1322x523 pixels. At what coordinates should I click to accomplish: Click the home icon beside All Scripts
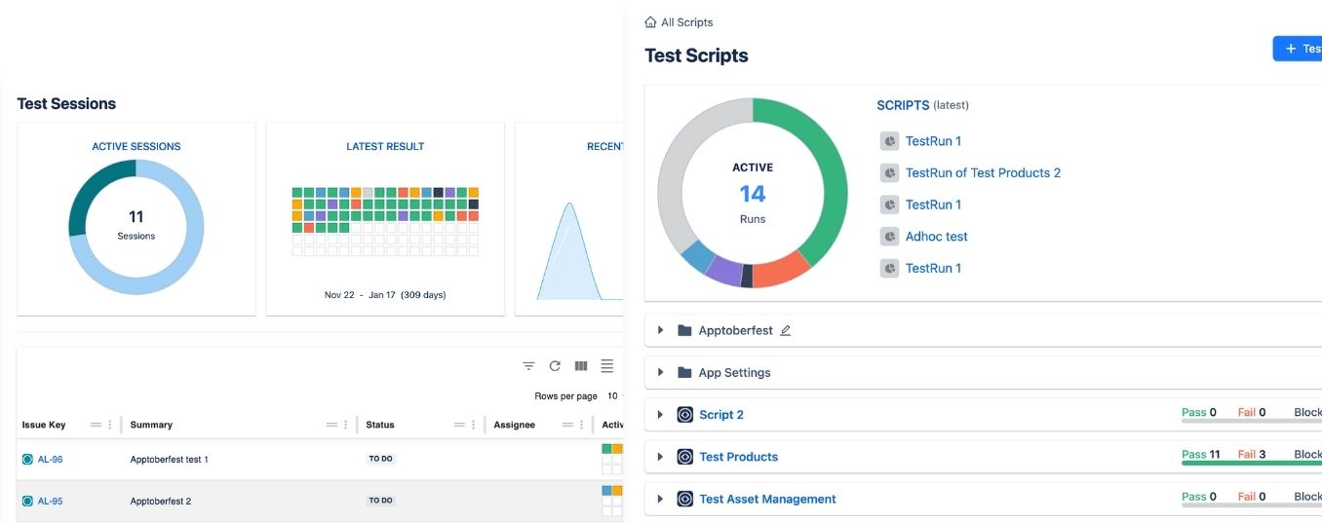coord(650,22)
